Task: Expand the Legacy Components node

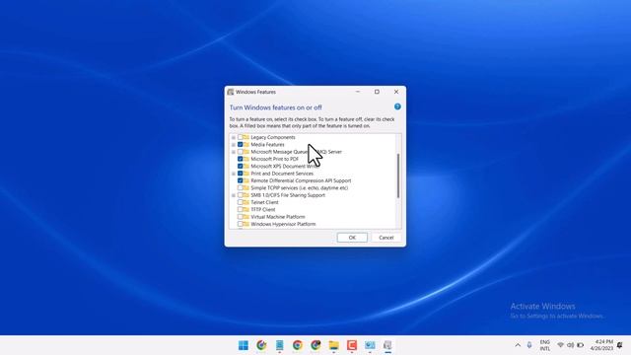Action: tap(234, 138)
